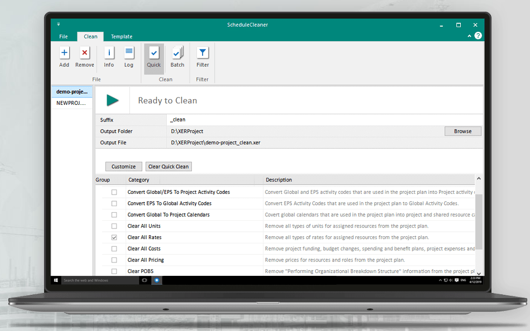Click the taskbar volume tray icon
The image size is (530, 331).
451,280
